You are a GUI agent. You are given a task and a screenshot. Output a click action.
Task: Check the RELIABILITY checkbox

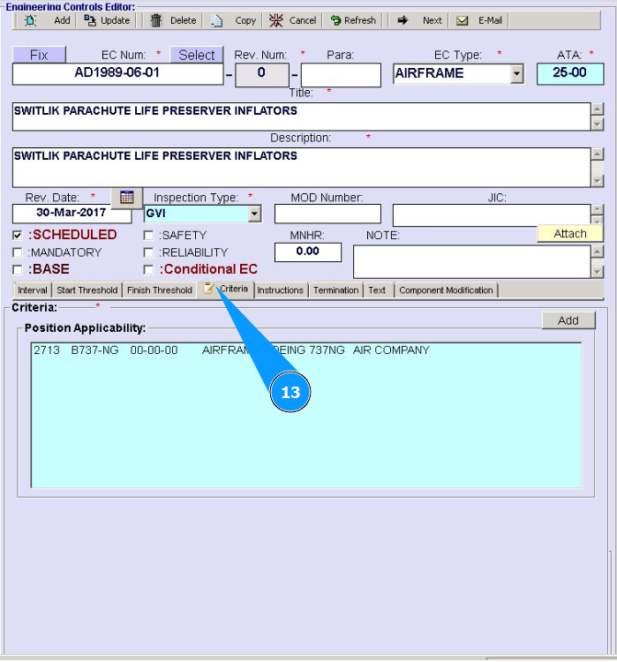tap(148, 252)
